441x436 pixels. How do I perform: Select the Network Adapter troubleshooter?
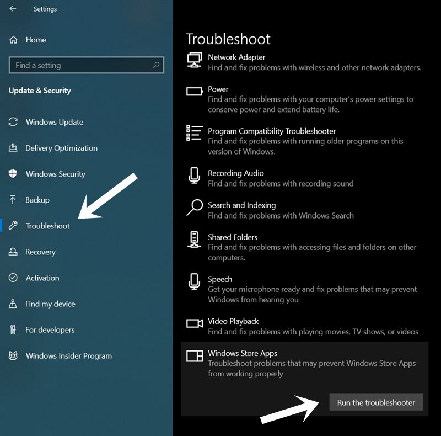click(x=236, y=57)
